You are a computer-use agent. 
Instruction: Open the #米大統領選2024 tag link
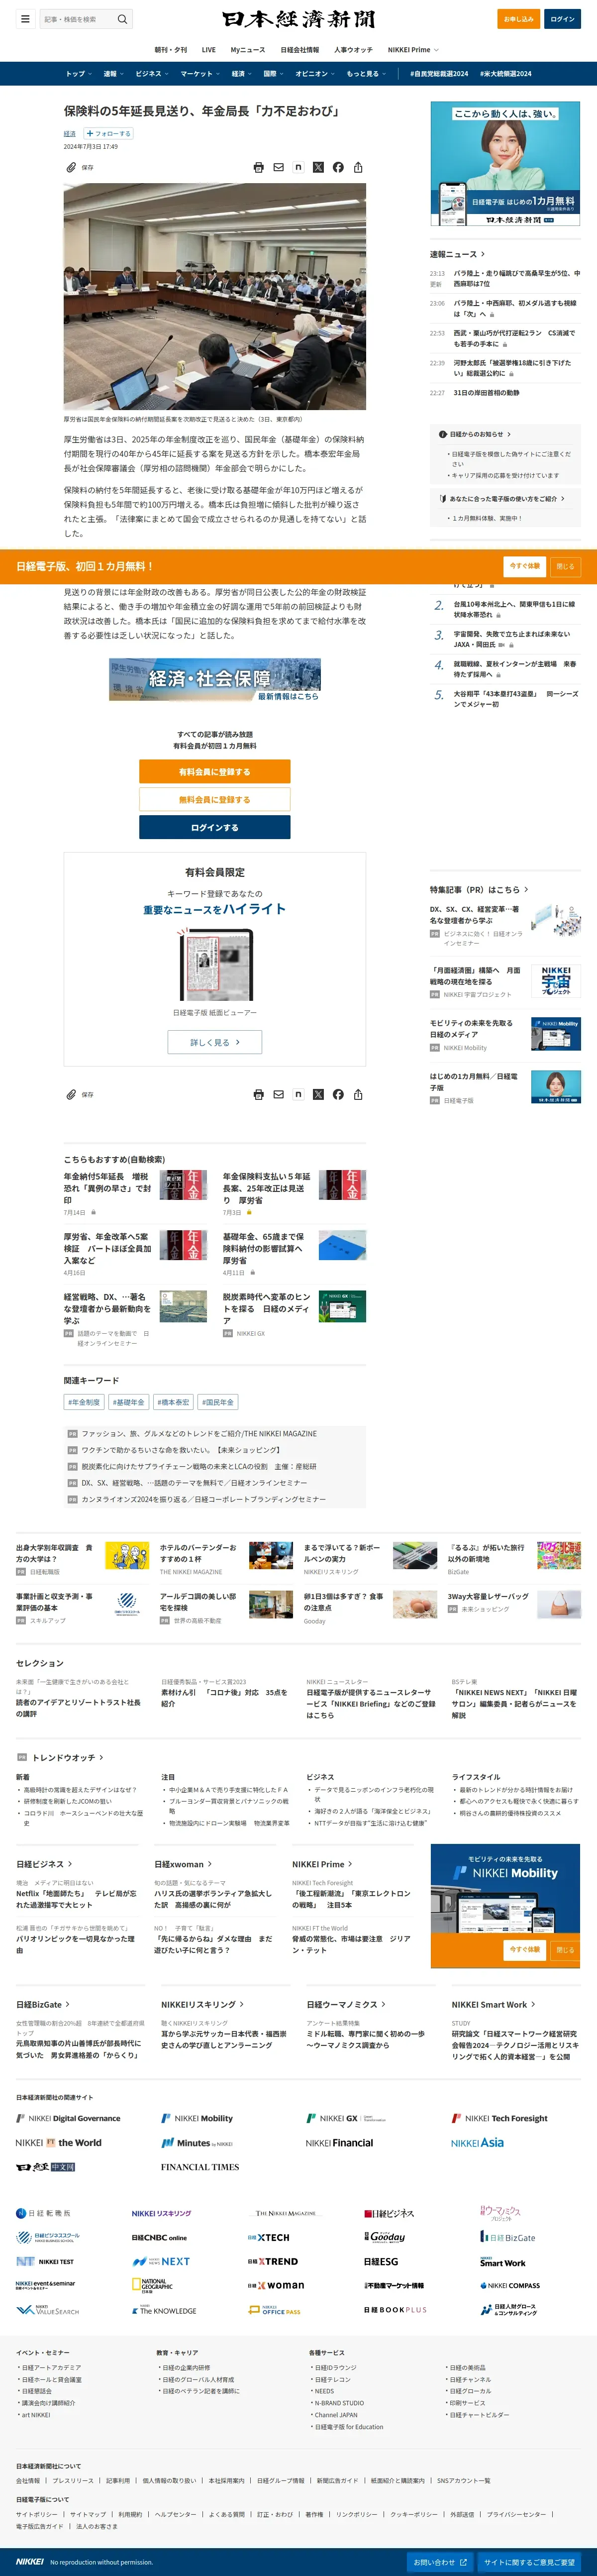[506, 73]
